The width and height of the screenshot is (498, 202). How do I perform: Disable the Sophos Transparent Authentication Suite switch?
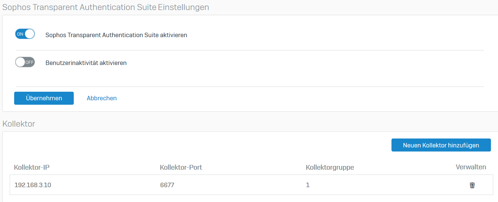click(25, 34)
